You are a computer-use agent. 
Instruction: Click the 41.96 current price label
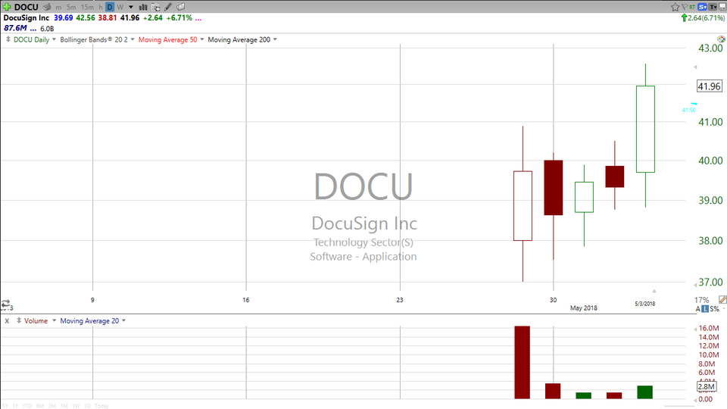pyautogui.click(x=710, y=86)
